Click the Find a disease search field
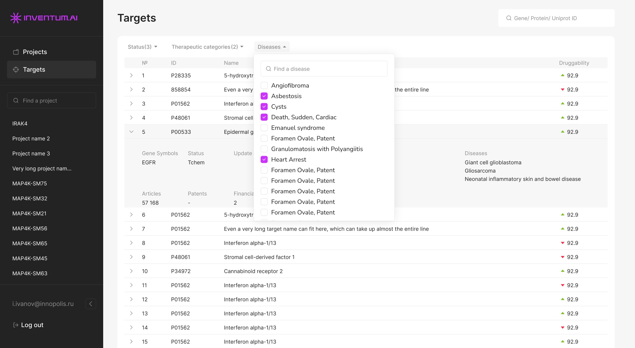This screenshot has width=635, height=348. (x=324, y=69)
